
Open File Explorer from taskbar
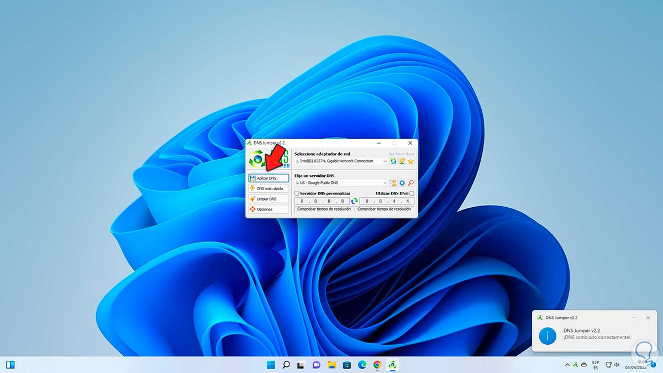click(x=331, y=365)
